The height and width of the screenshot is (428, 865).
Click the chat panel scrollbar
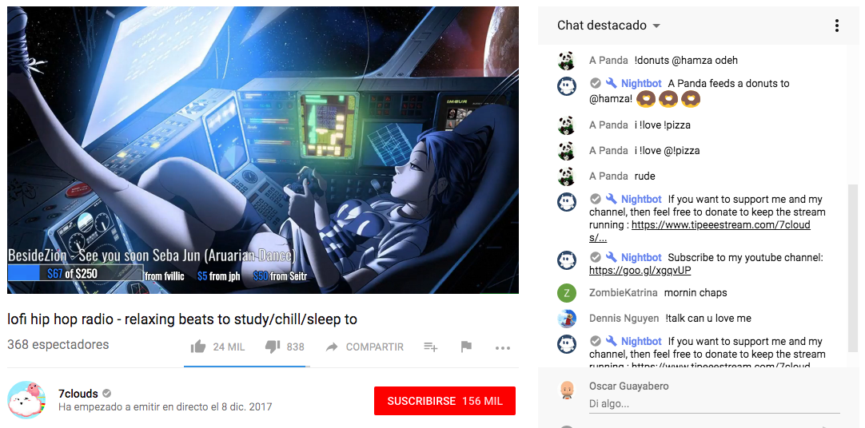pyautogui.click(x=852, y=267)
